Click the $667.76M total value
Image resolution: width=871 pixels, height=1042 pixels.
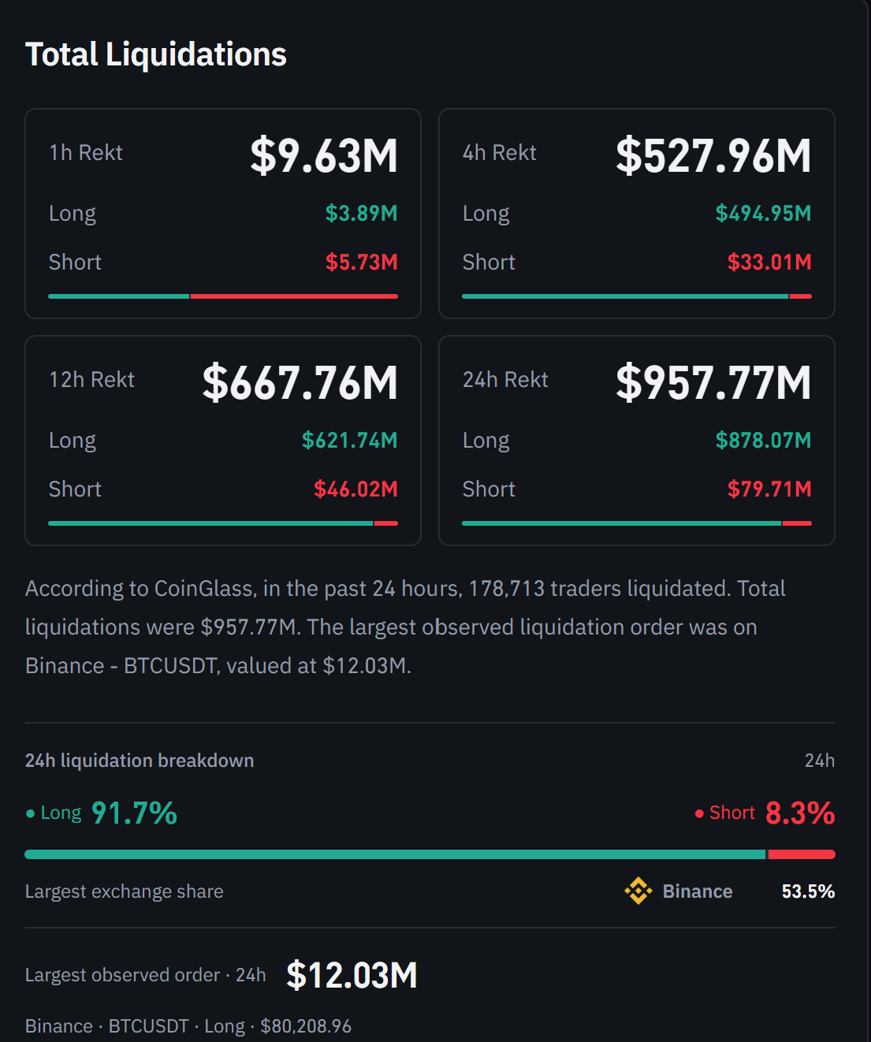[x=300, y=382]
